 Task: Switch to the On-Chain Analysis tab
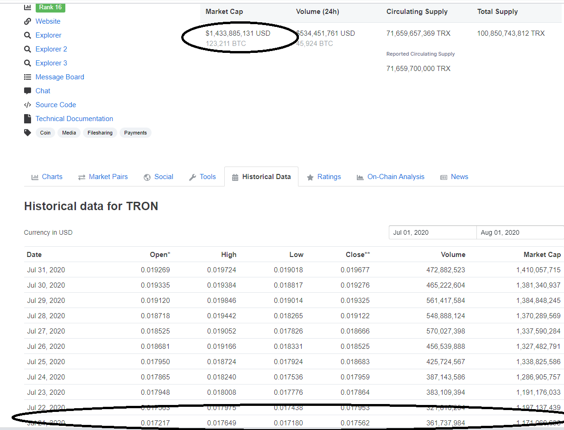(391, 177)
